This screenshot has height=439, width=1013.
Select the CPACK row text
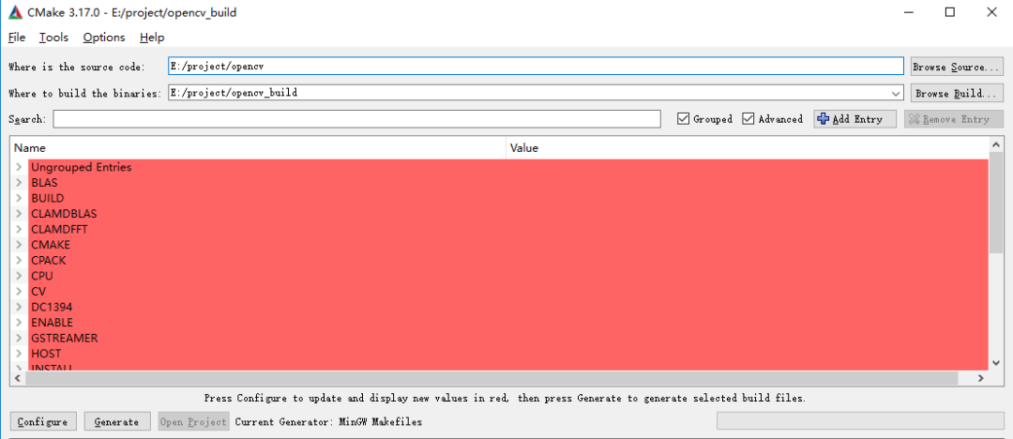pos(49,261)
